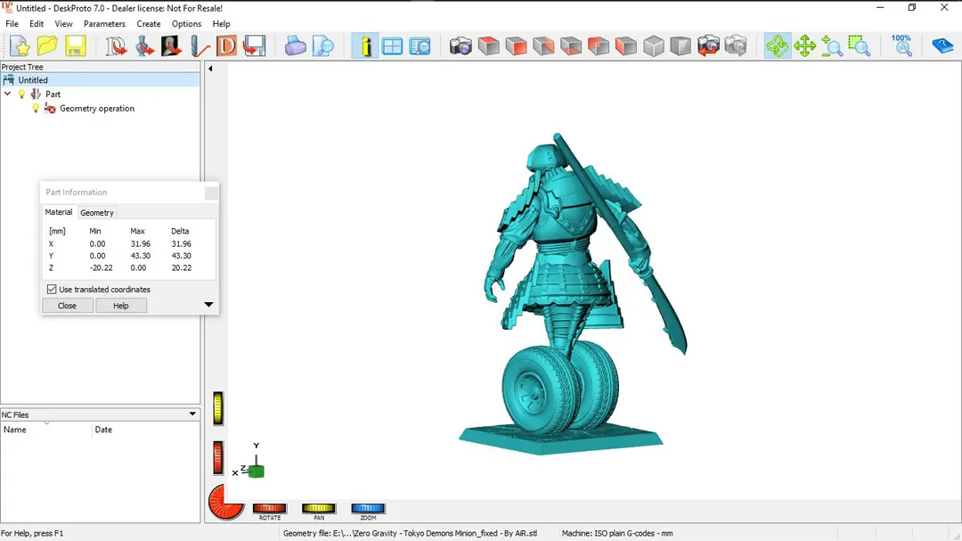Activate the zoom-to-window dashed rectangle icon
The width and height of the screenshot is (962, 541).
point(860,46)
